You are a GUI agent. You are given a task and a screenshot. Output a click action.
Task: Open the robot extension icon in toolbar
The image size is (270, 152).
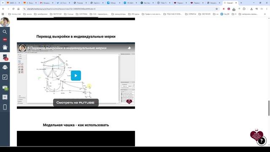coord(234,9)
